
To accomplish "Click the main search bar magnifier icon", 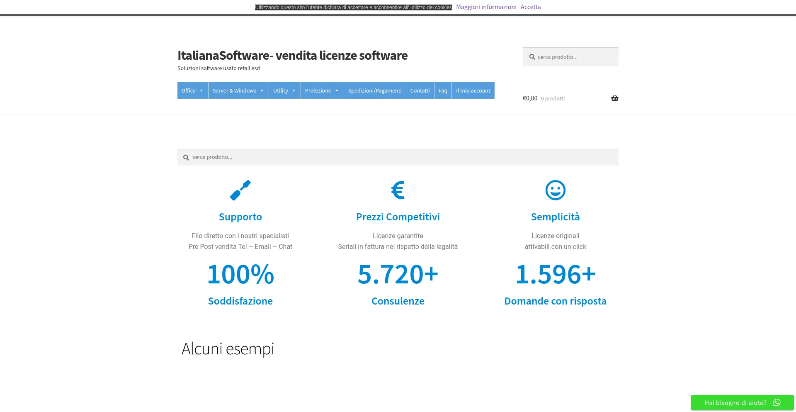I will tap(186, 158).
